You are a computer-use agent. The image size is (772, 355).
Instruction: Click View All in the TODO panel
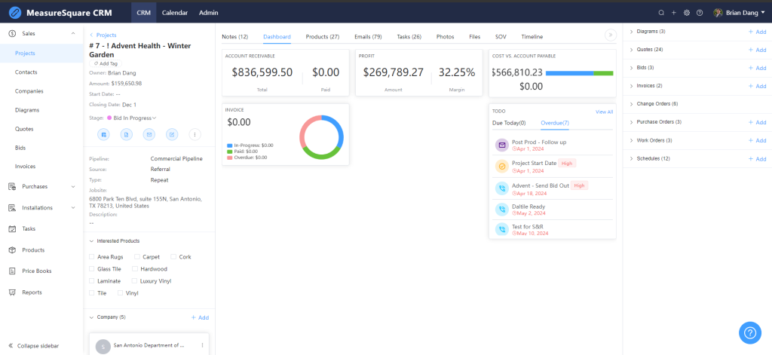604,112
